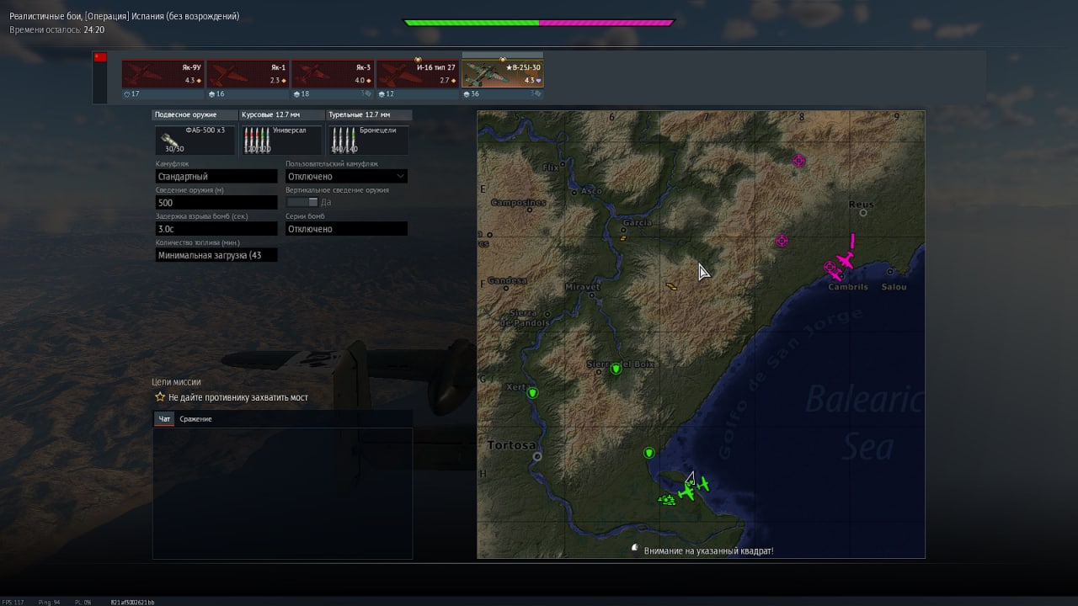Click the yellow marker southeast of Garcia
The width and height of the screenshot is (1078, 606).
point(671,287)
